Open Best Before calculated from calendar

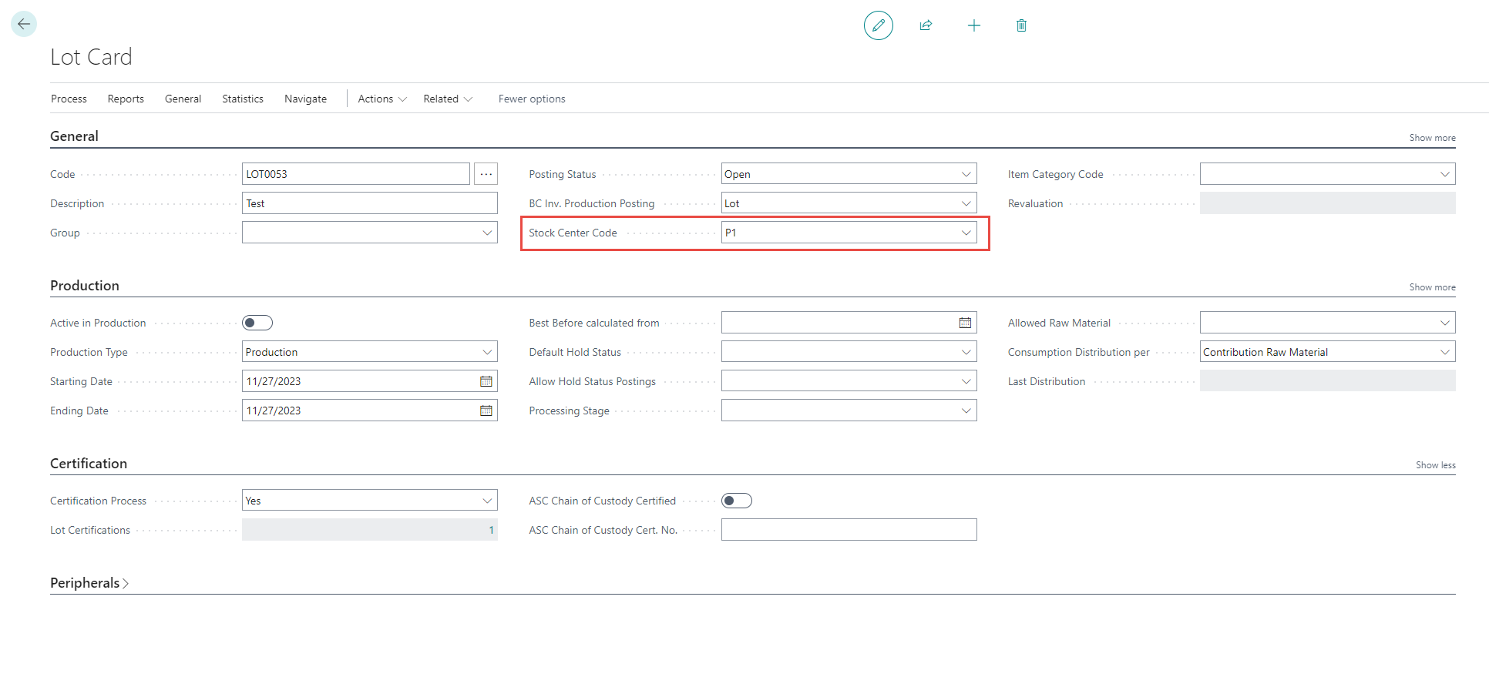click(965, 323)
